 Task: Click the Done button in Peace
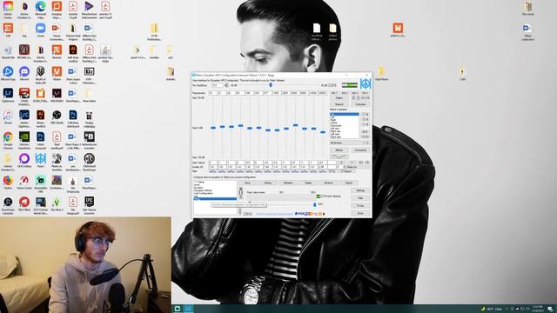360,213
